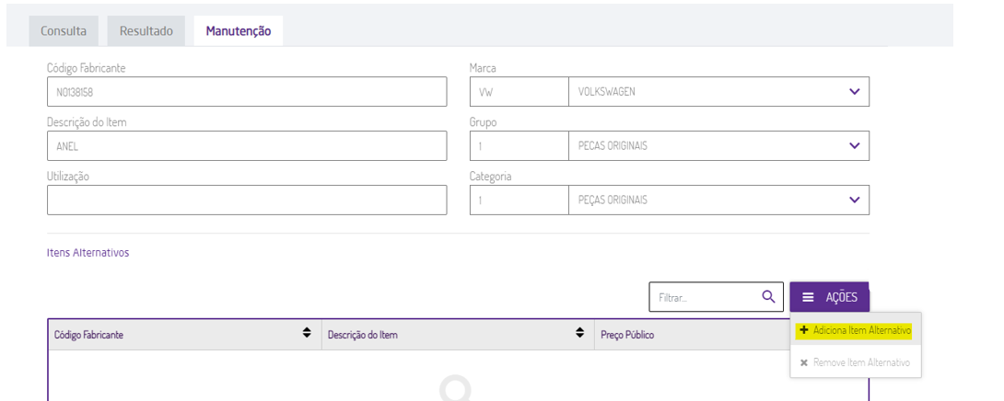
Task: Choose Remove Item Alternativo from the menu
Action: 861,363
